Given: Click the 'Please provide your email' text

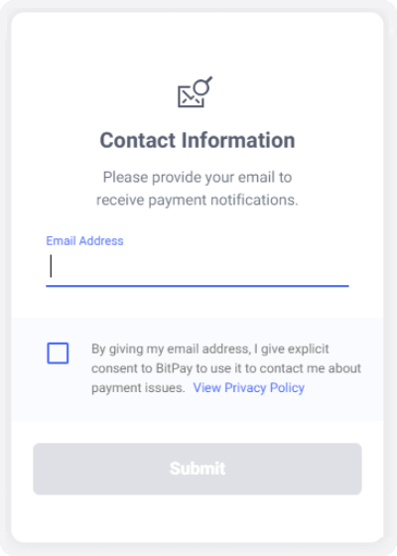Looking at the screenshot, I should coord(198,177).
